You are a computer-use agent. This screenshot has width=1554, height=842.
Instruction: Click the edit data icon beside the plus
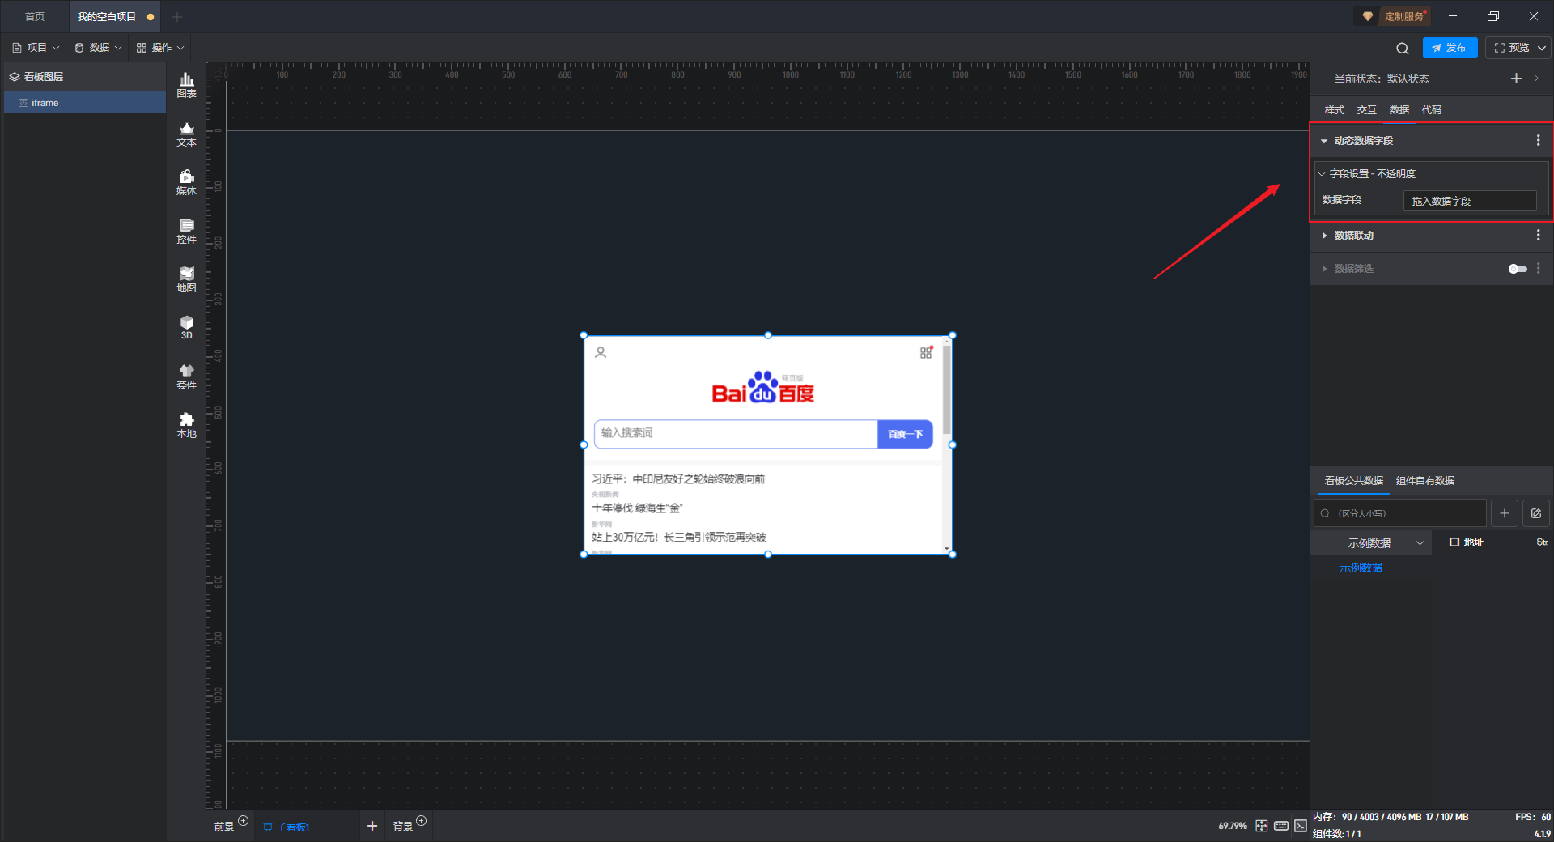(1535, 513)
